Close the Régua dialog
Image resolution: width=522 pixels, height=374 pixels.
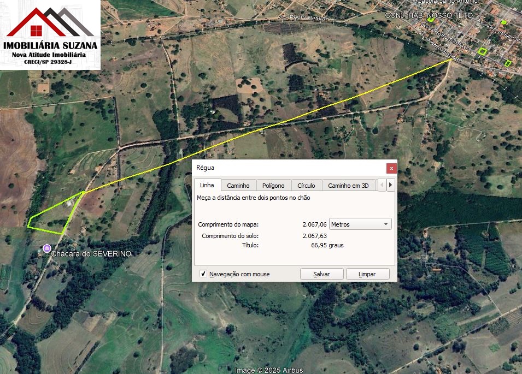[391, 169]
